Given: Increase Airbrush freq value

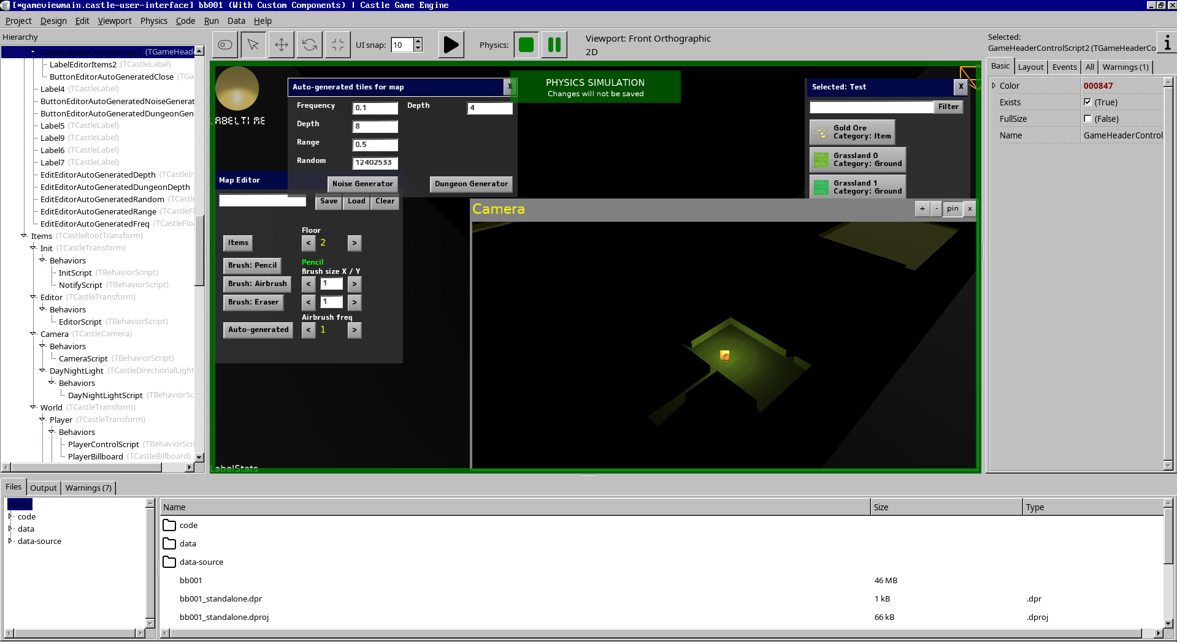Looking at the screenshot, I should point(355,330).
